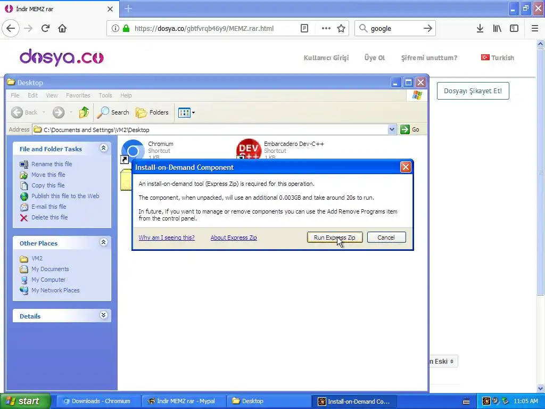Open Favorites menu in Desktop window
Image resolution: width=545 pixels, height=409 pixels.
point(78,95)
